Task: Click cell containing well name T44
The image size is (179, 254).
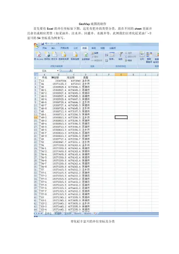Action: point(44,84)
